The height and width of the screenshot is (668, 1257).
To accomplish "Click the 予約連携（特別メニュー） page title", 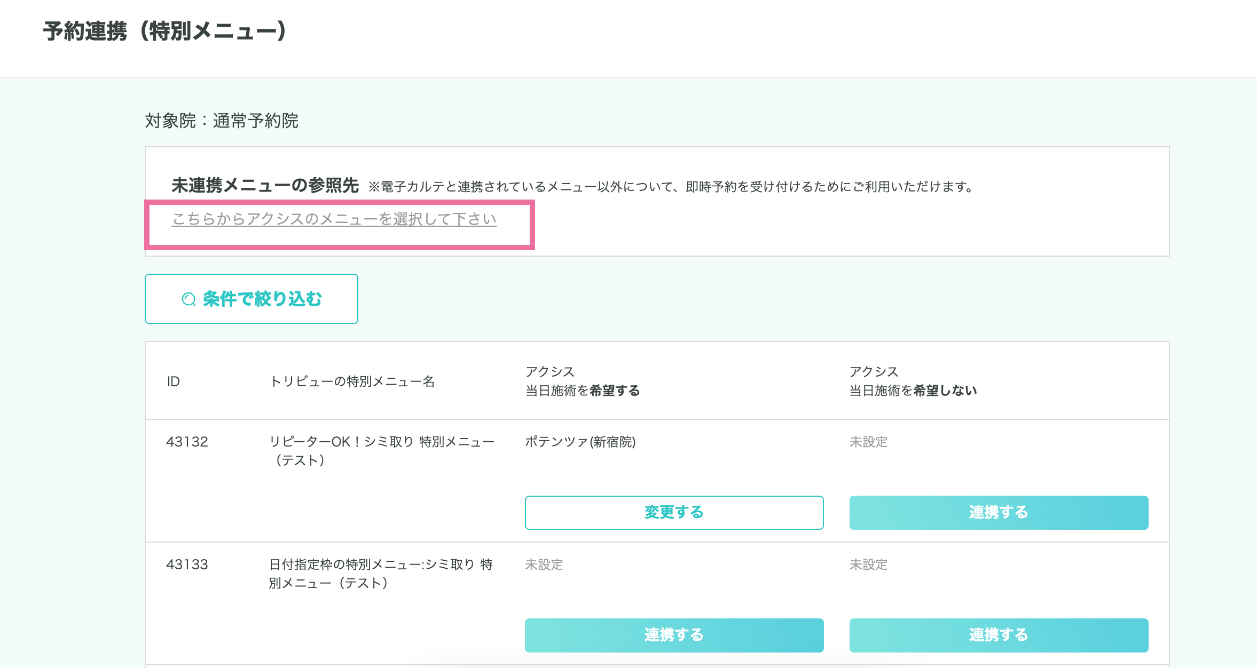I will 165,31.
